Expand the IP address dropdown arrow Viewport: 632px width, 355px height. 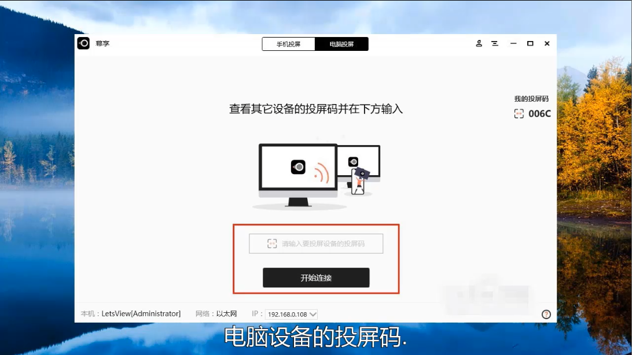click(313, 315)
